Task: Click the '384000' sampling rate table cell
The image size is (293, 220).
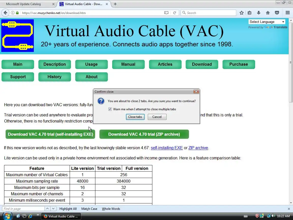Action: 124,181
